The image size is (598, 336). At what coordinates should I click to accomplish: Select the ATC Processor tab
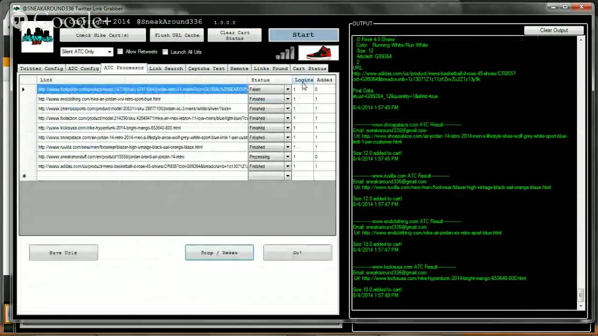tap(124, 68)
